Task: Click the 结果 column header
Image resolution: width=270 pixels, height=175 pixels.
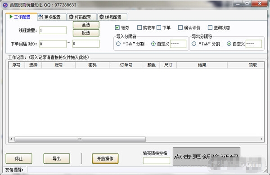Action: pos(202,65)
